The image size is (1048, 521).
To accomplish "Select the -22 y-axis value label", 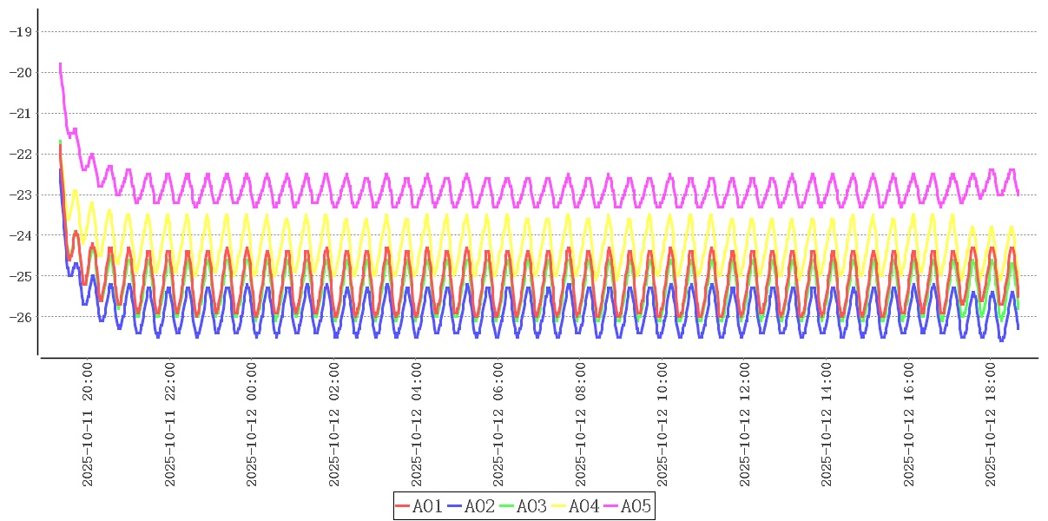I will pos(19,154).
